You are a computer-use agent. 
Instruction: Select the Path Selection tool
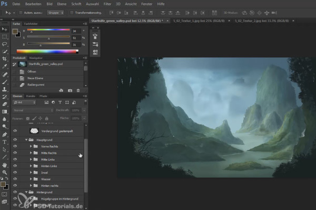coord(4,150)
